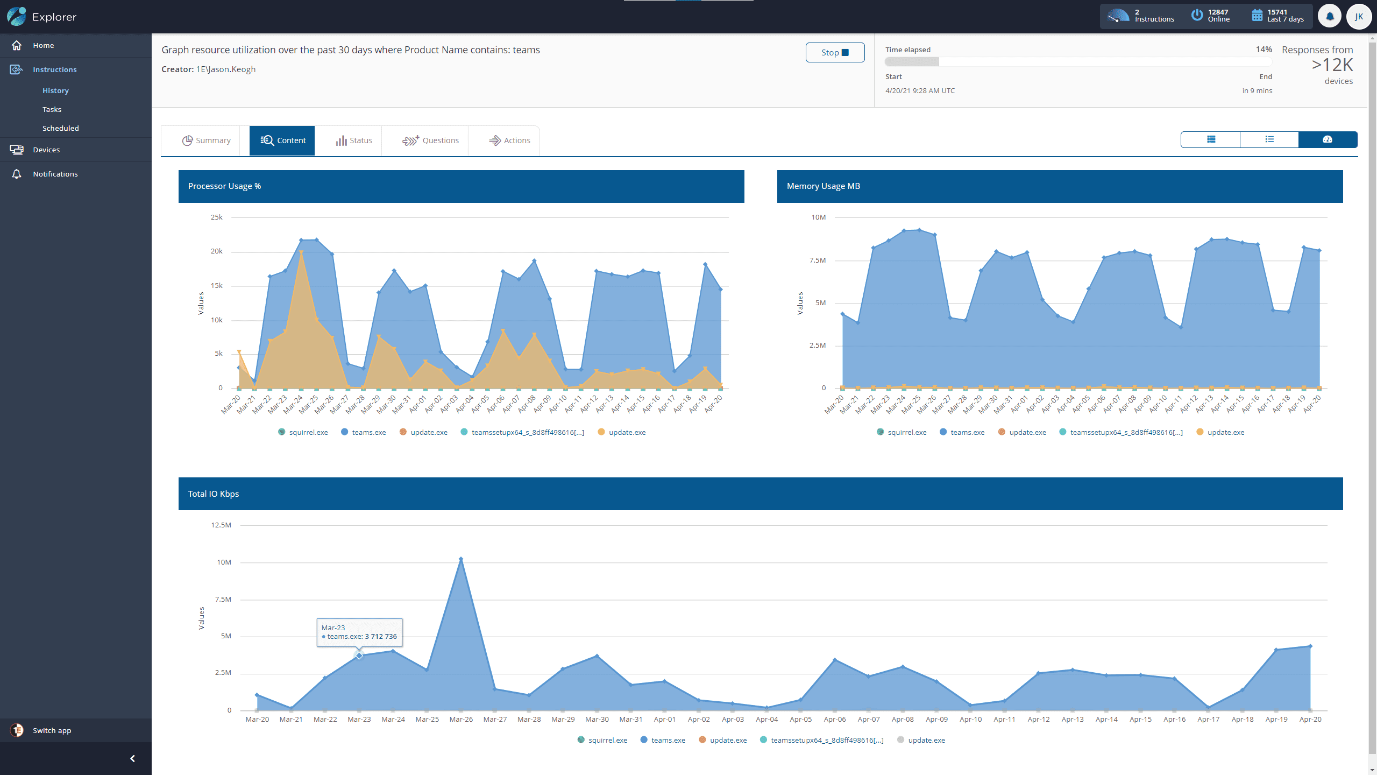Open the Questions tab
1377x775 pixels.
click(430, 140)
